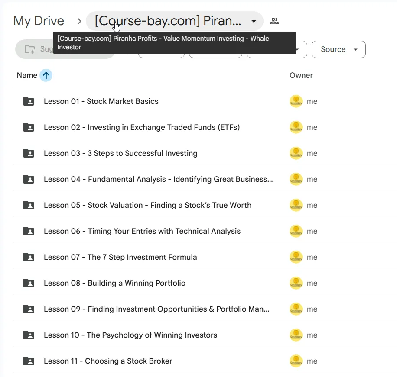Select Lesson 10 - The Psychology of Winning Investors
The height and width of the screenshot is (377, 397).
130,335
